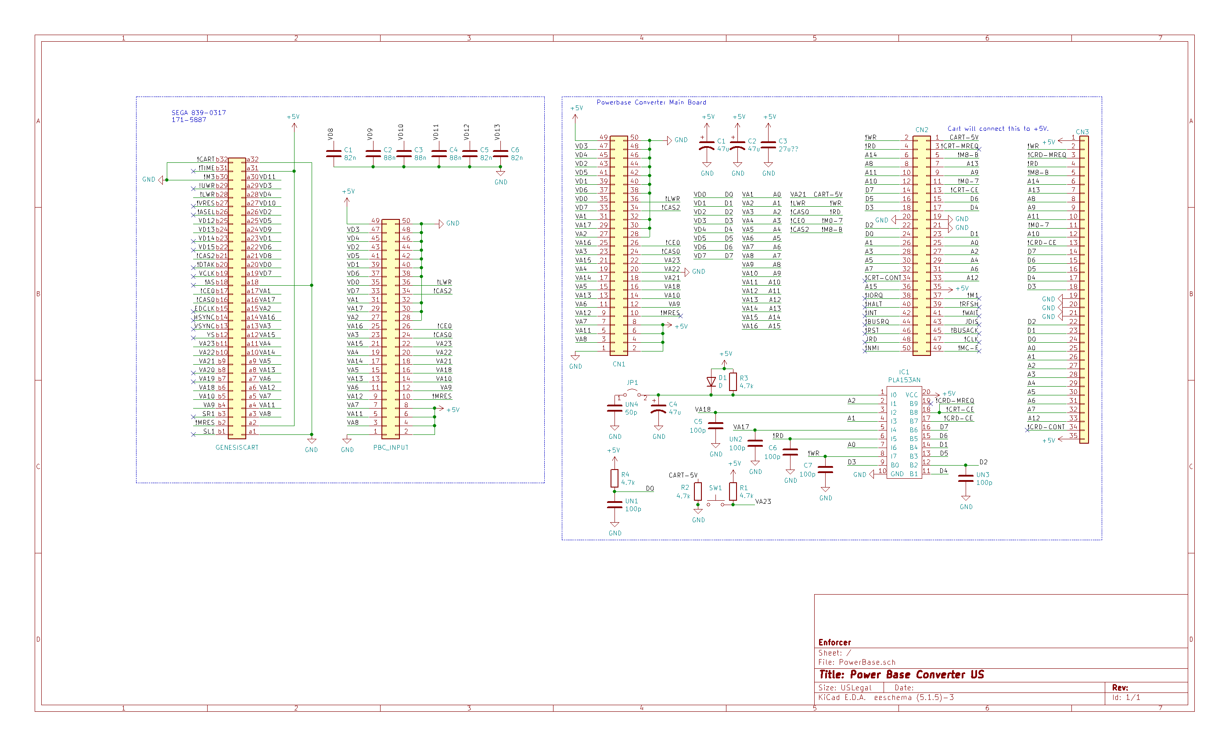Select the 'SEGA 839-0317' text note

point(198,113)
